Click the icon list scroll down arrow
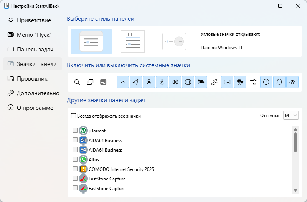Screen dimensions: 307x202 (295, 190)
